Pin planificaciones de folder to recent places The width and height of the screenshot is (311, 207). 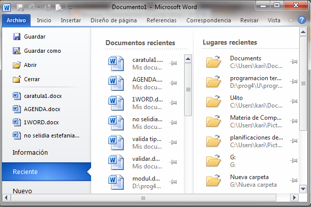tap(294, 141)
